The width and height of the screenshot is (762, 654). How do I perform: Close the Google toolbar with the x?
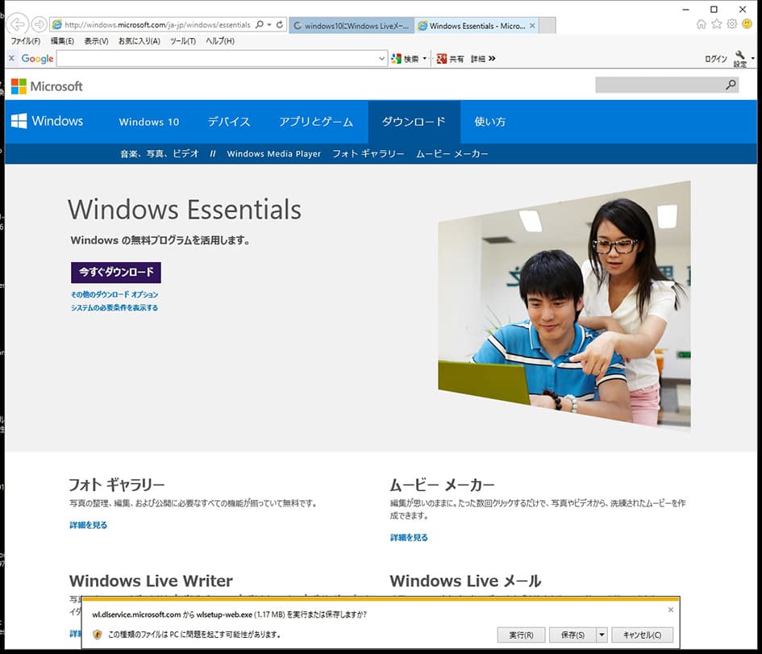(11, 58)
